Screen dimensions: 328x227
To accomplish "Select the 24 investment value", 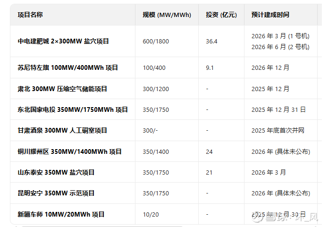I will point(209,151).
